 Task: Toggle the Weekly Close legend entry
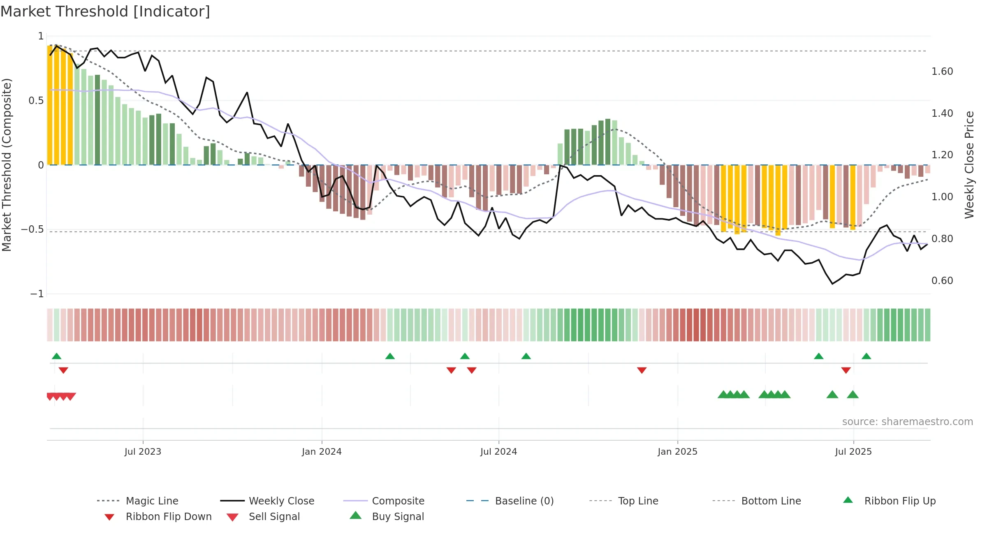(267, 501)
